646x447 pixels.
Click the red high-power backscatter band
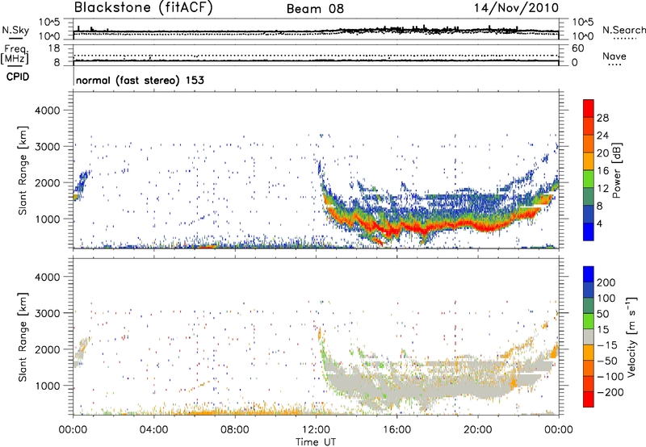433,226
